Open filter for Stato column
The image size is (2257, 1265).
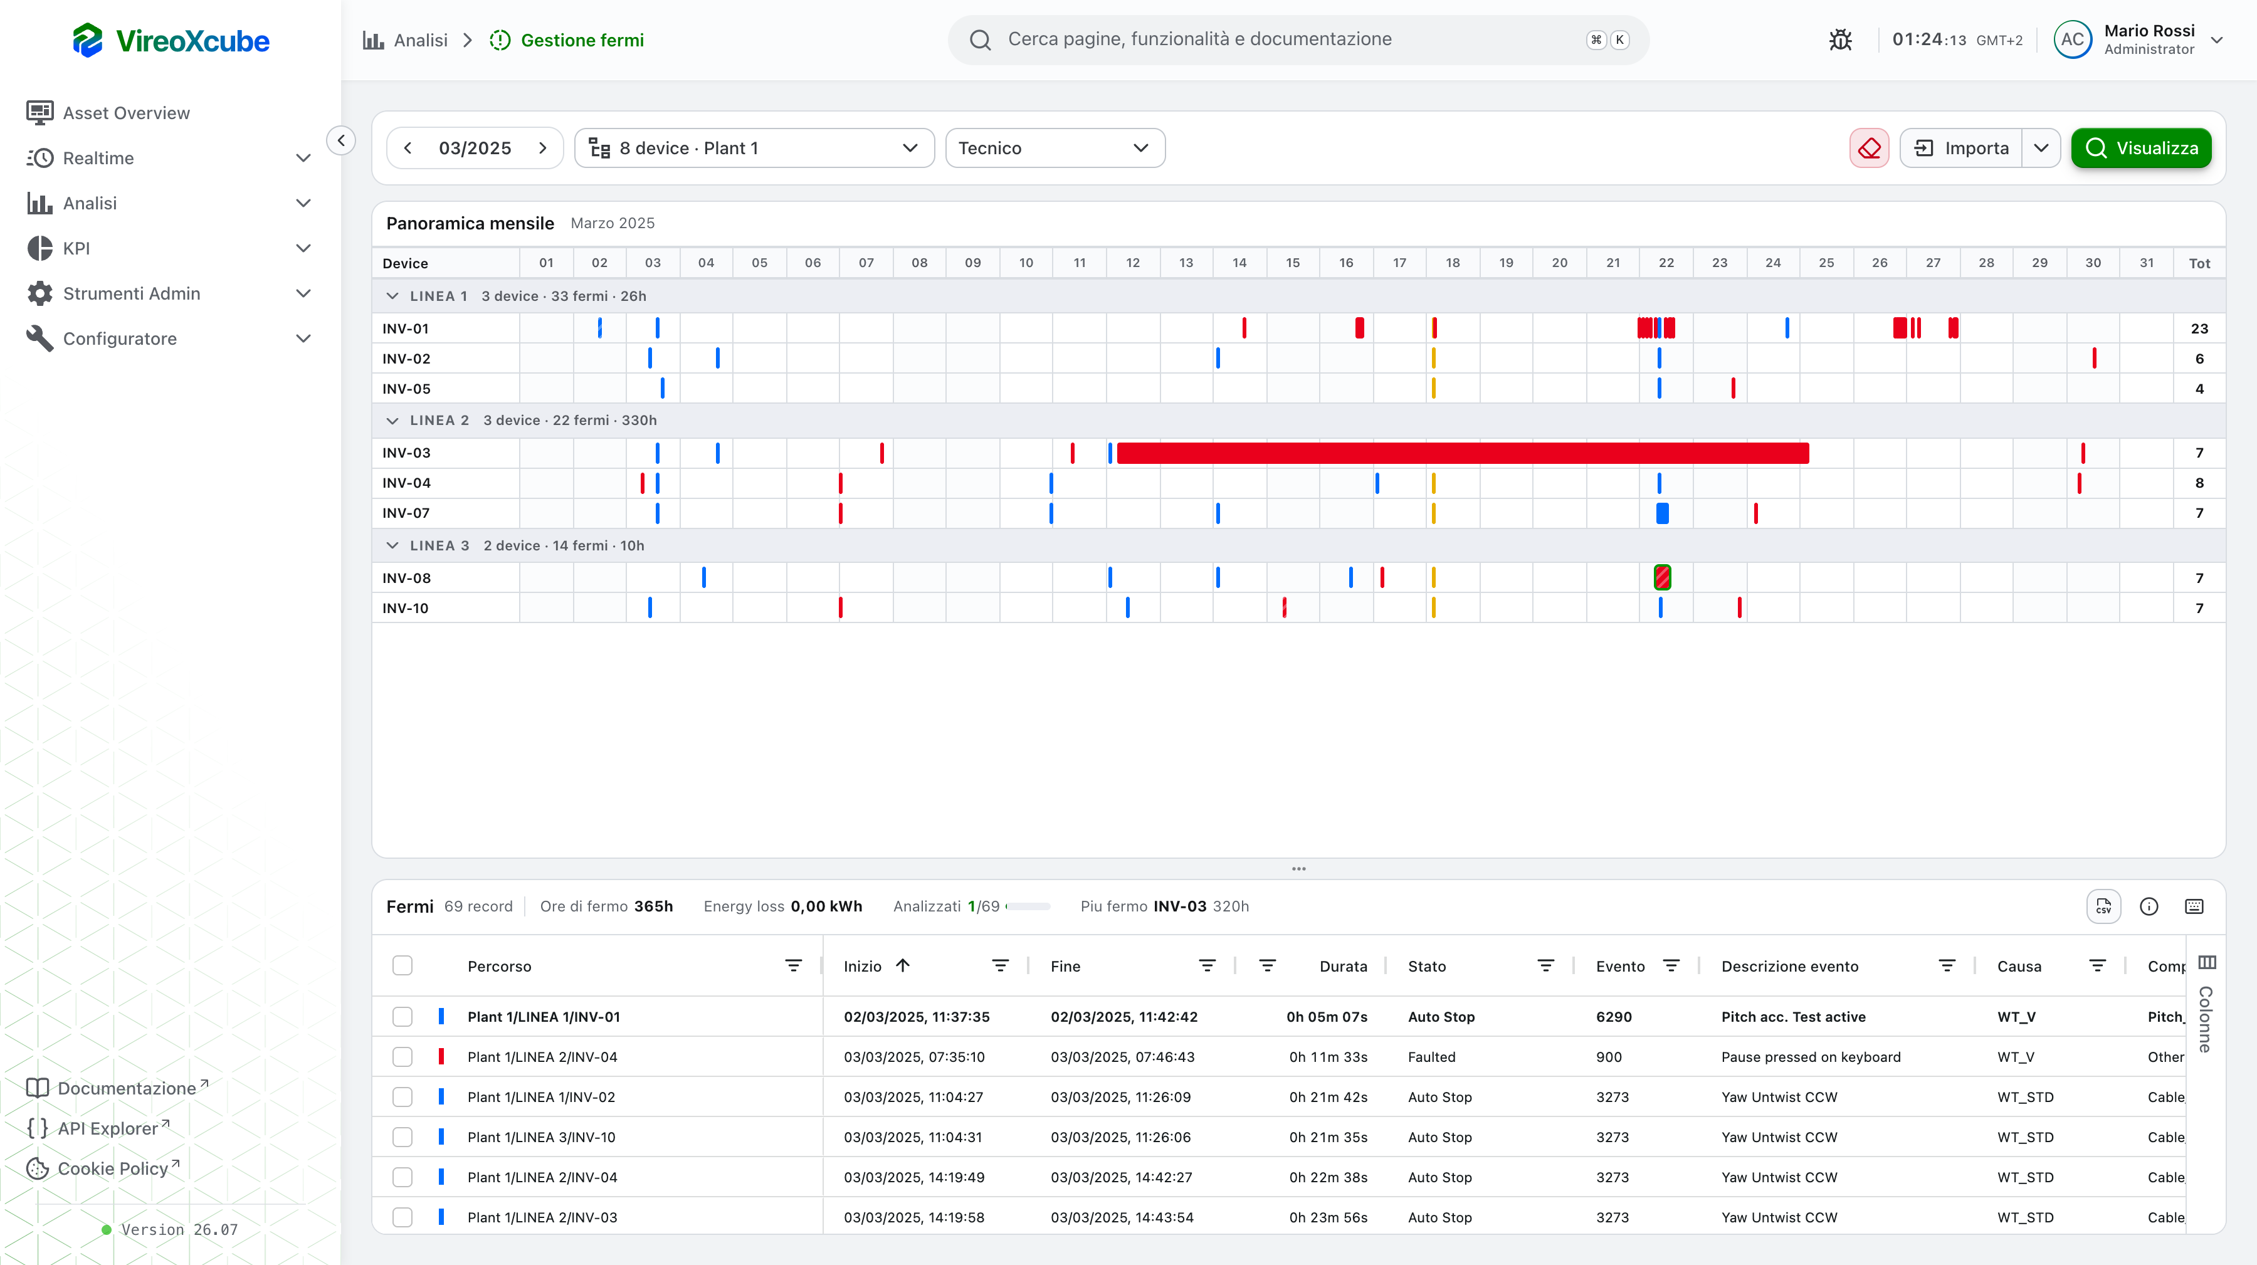[1545, 965]
